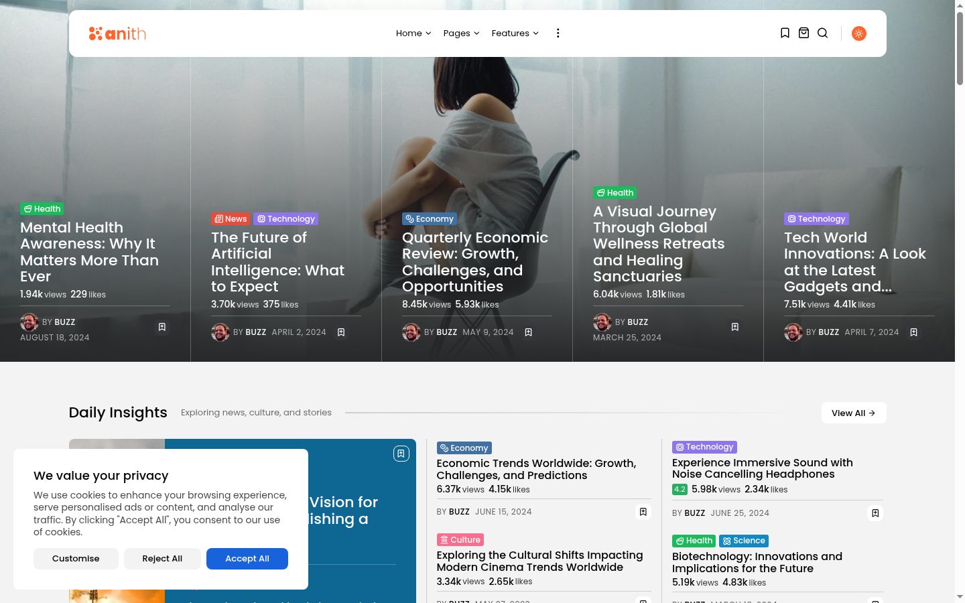This screenshot has height=603, width=965.
Task: Open the search icon in header
Action: 822,33
